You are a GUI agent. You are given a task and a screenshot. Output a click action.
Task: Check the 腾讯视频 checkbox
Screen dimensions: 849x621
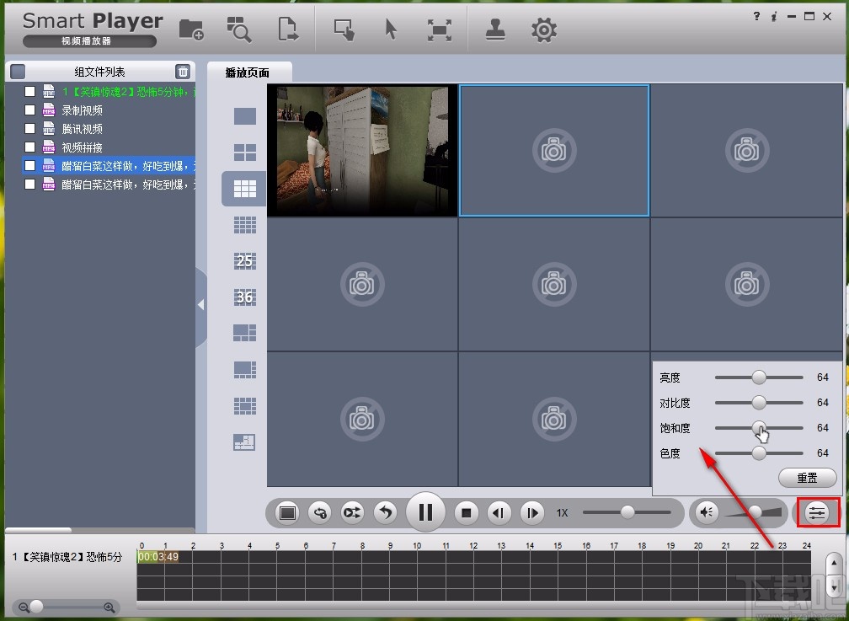pos(29,128)
